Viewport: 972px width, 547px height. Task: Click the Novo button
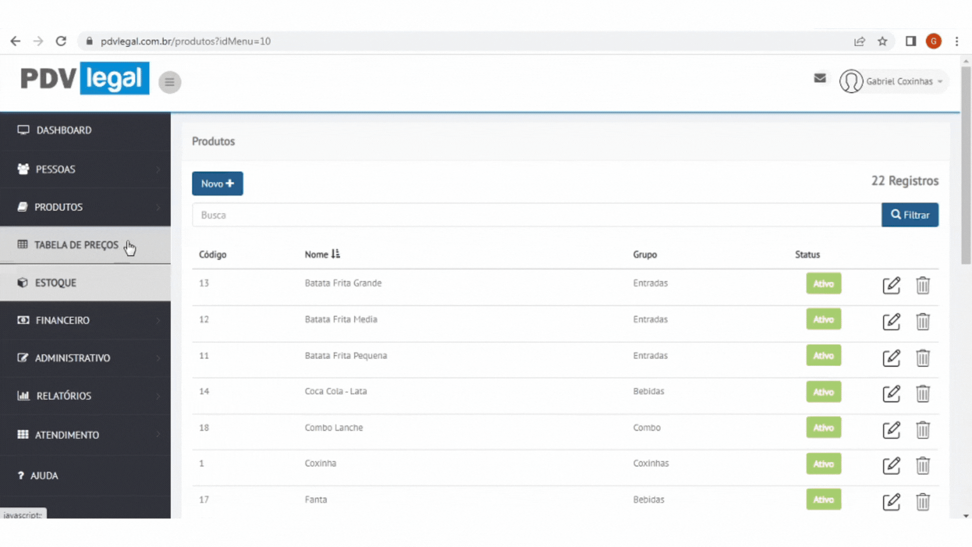click(217, 184)
